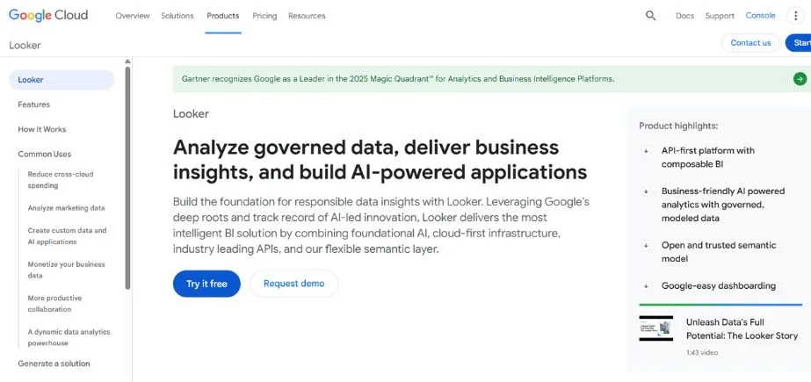Open Monetize your business data
The height and width of the screenshot is (382, 811).
coord(66,270)
